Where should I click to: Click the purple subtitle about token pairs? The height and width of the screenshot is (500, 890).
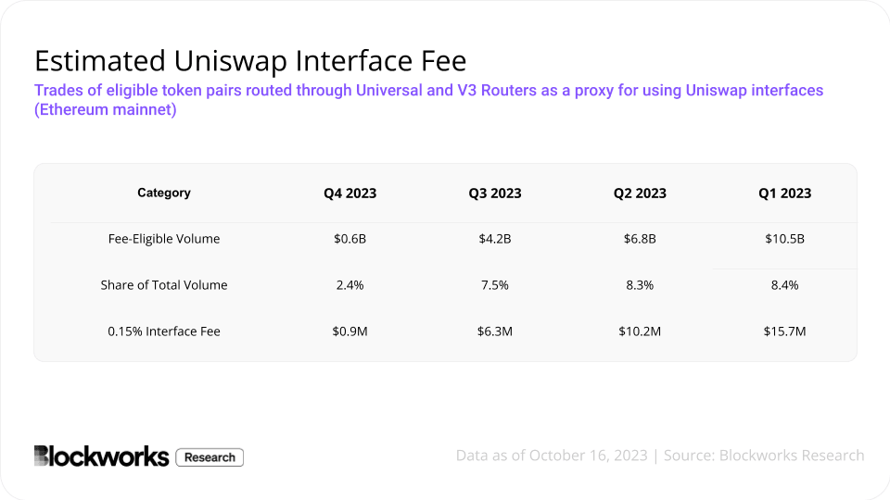pos(428,100)
